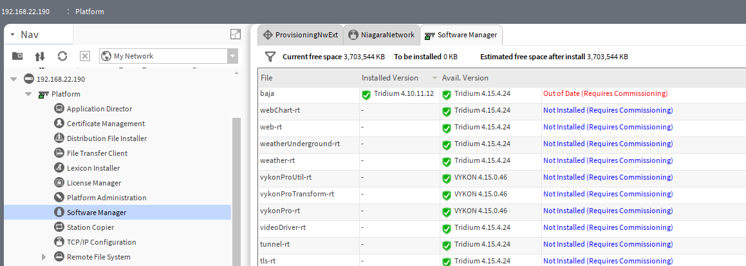Click 192.168.22.190 in the top breadcrumb
The width and height of the screenshot is (746, 266).
(x=26, y=12)
